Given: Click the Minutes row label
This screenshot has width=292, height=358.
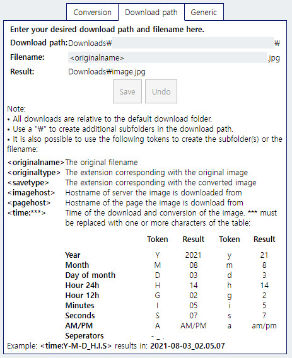Looking at the screenshot, I should pyautogui.click(x=79, y=305).
